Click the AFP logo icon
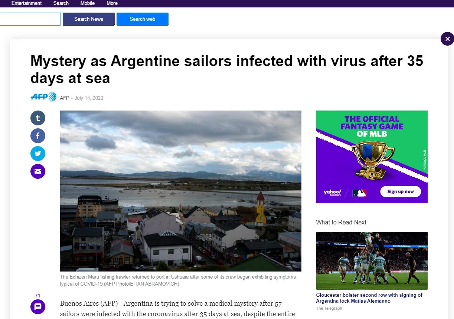454x319 pixels. pos(43,97)
